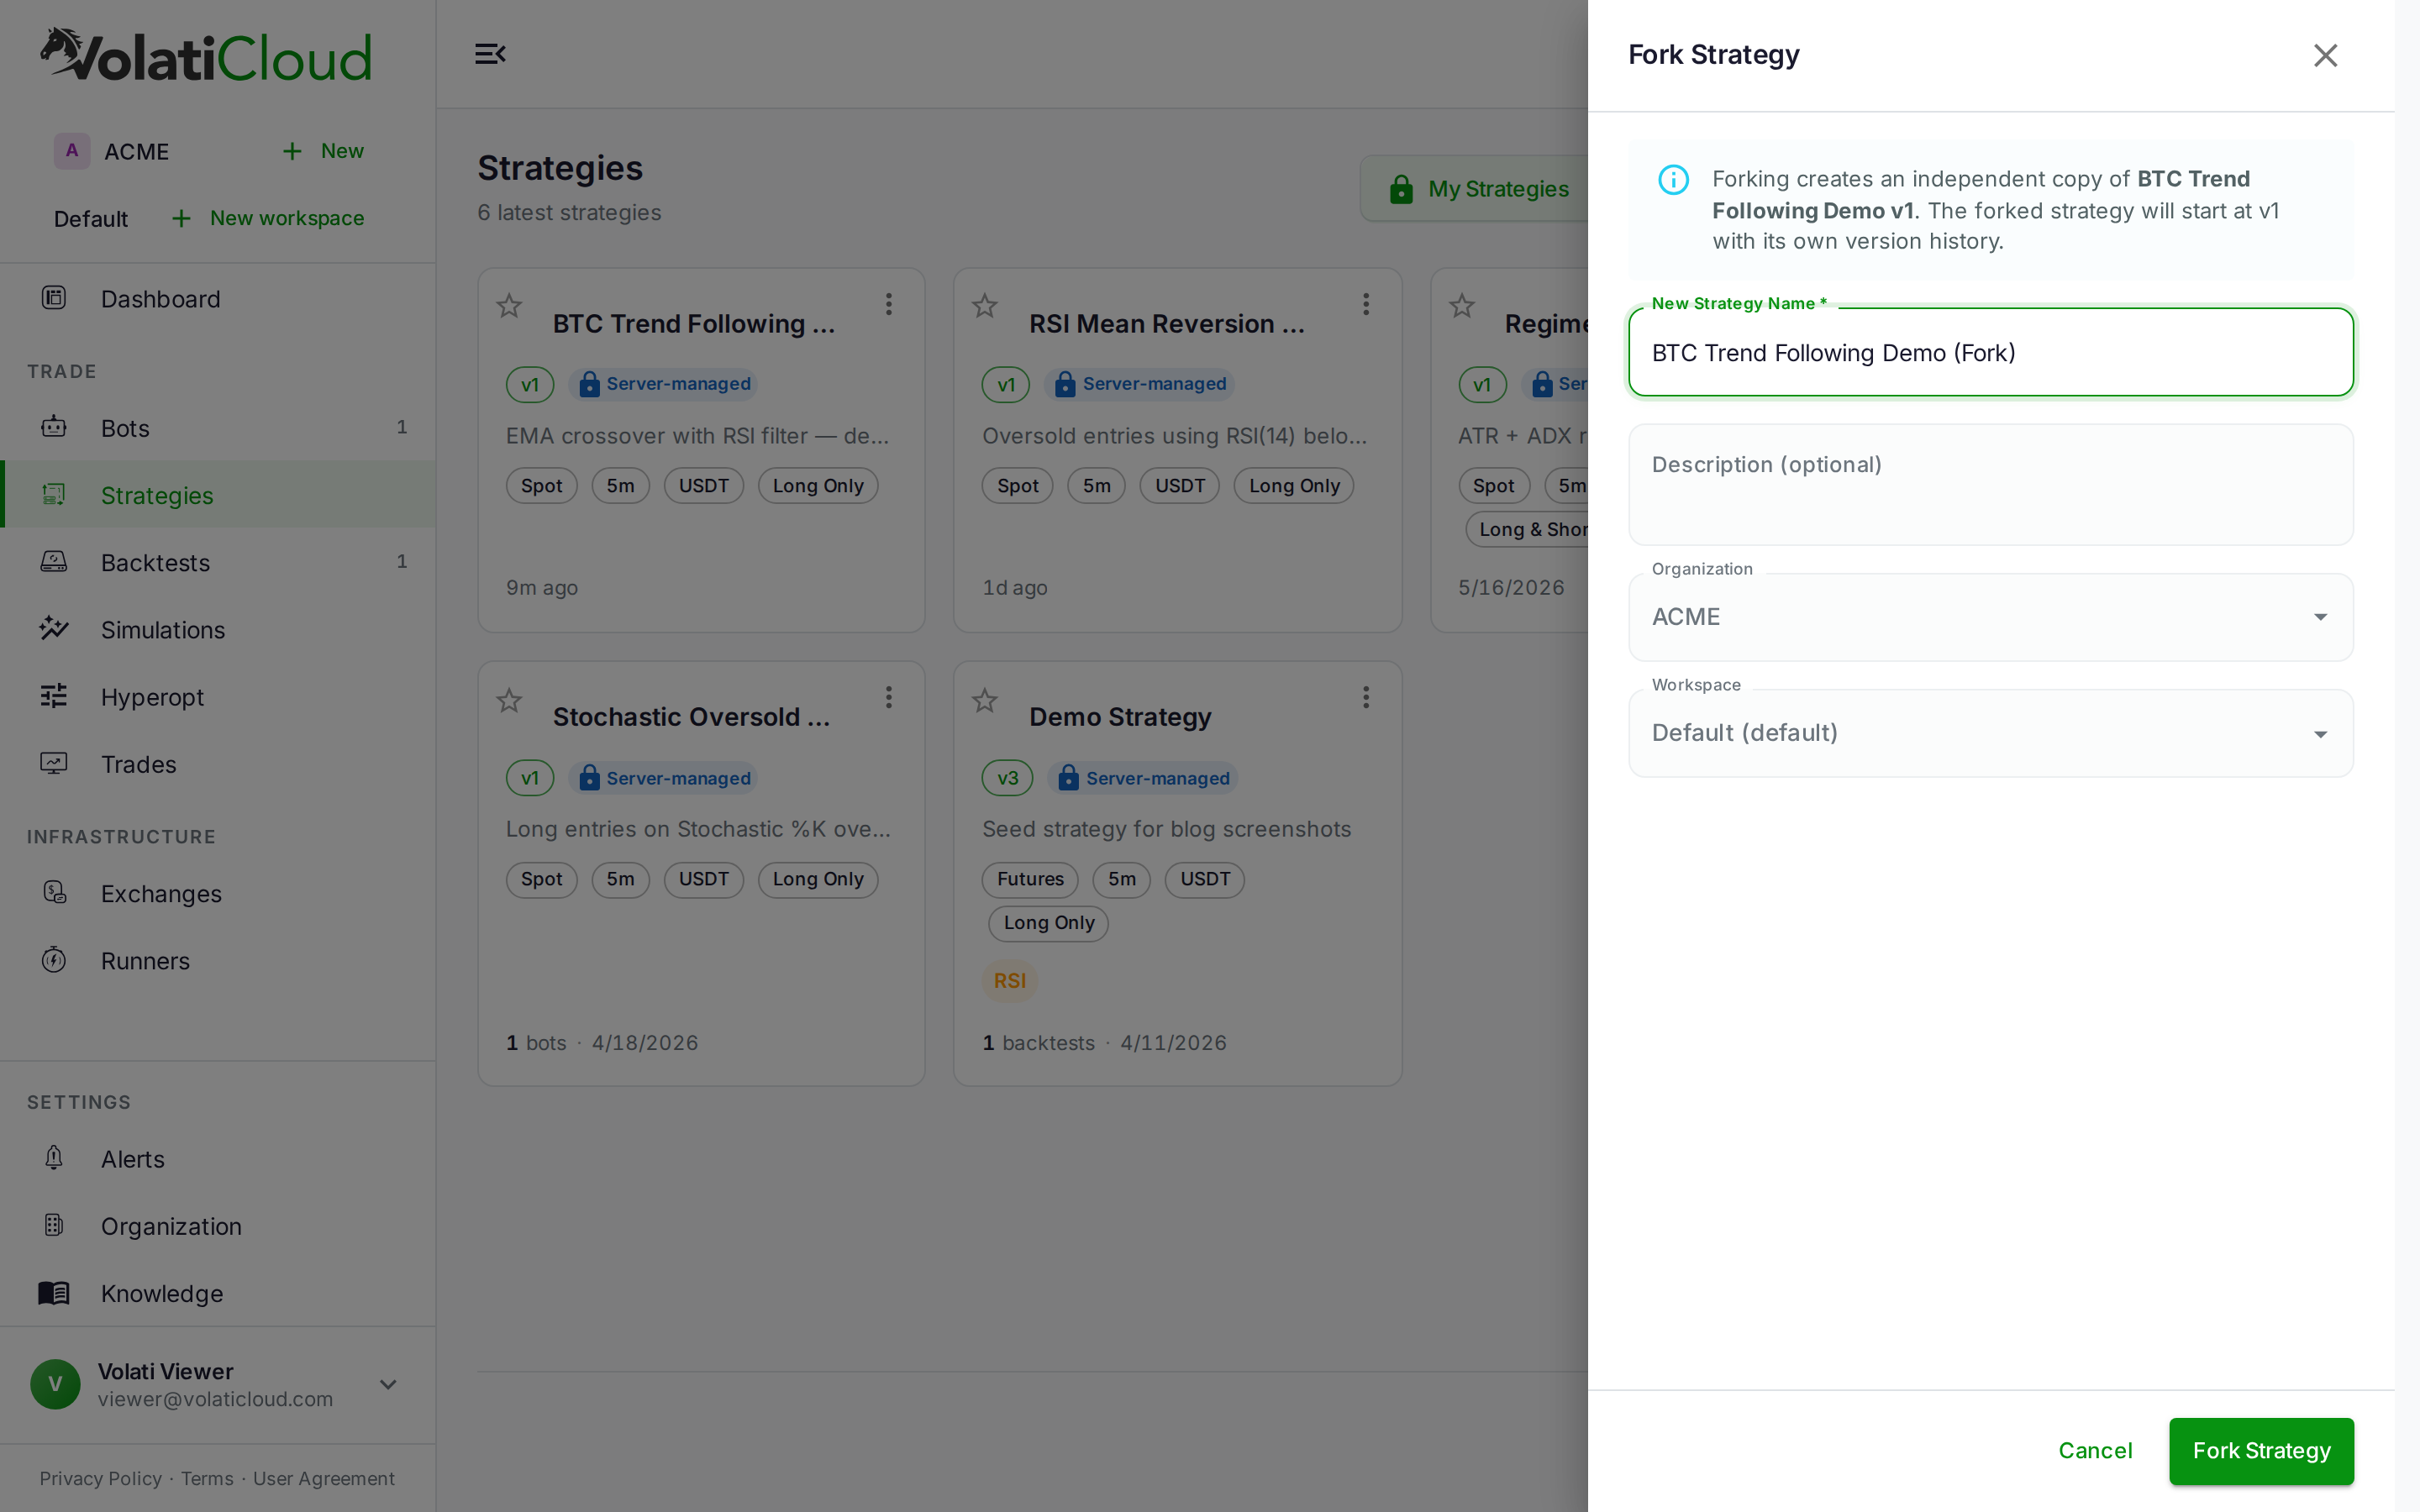
Task: Click the Runners stopwatch icon
Action: pos(54,960)
